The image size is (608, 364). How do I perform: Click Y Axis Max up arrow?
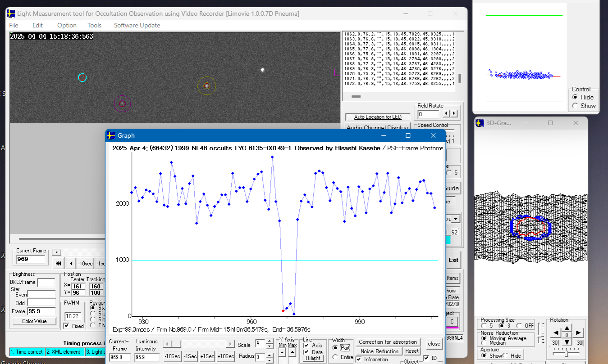point(293,352)
